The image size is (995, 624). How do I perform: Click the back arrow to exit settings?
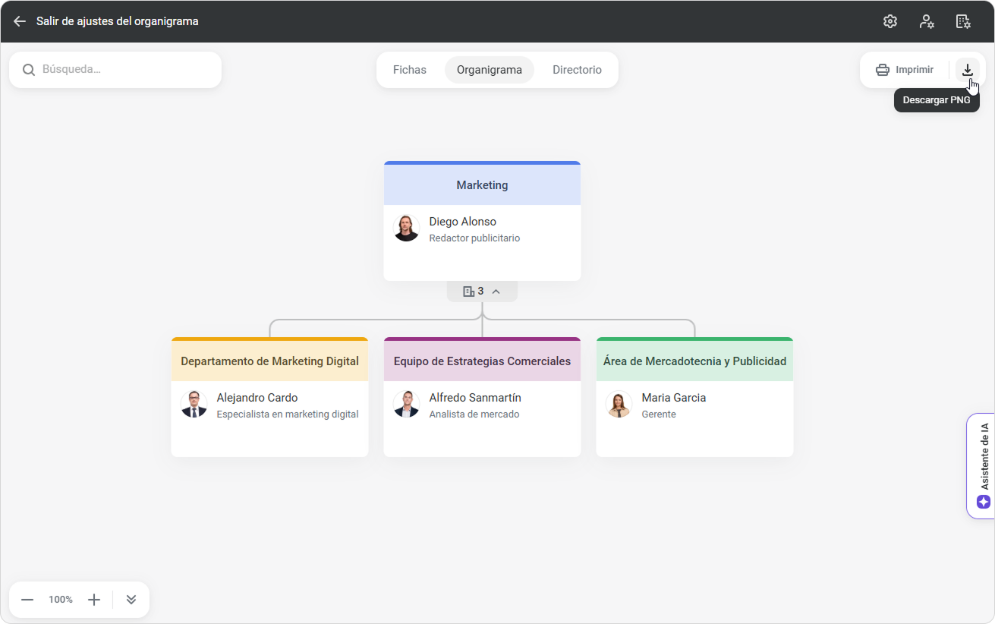coord(20,21)
